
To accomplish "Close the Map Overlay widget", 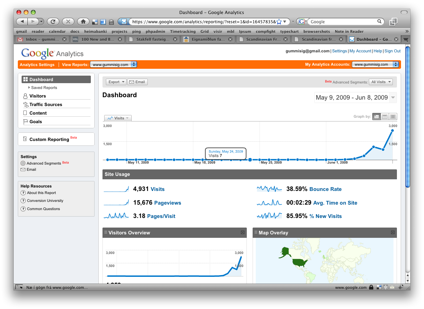I will click(x=393, y=232).
